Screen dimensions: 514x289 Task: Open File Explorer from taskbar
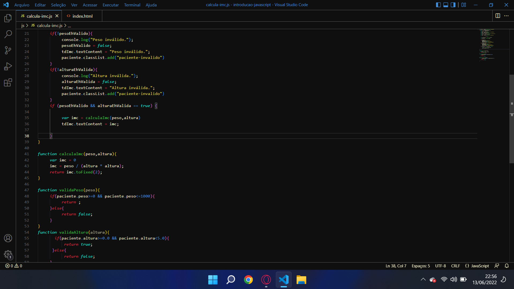tap(301, 280)
